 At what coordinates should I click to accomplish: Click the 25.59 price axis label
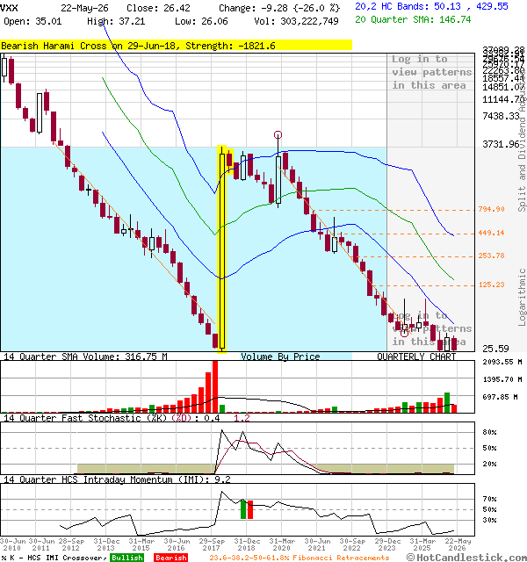495,349
